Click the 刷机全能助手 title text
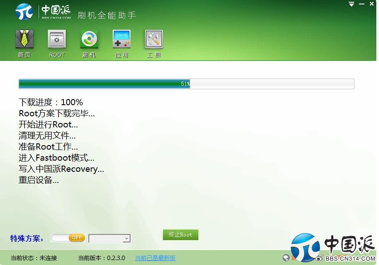 [107, 15]
